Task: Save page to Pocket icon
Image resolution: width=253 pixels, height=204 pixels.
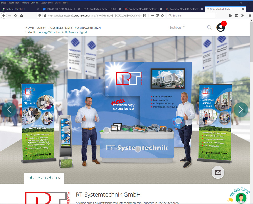Action: click(x=157, y=16)
